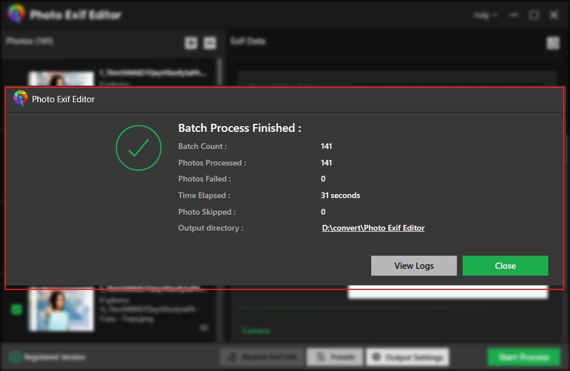Click the Photo Exif Editor dialog logo icon

[x=21, y=99]
